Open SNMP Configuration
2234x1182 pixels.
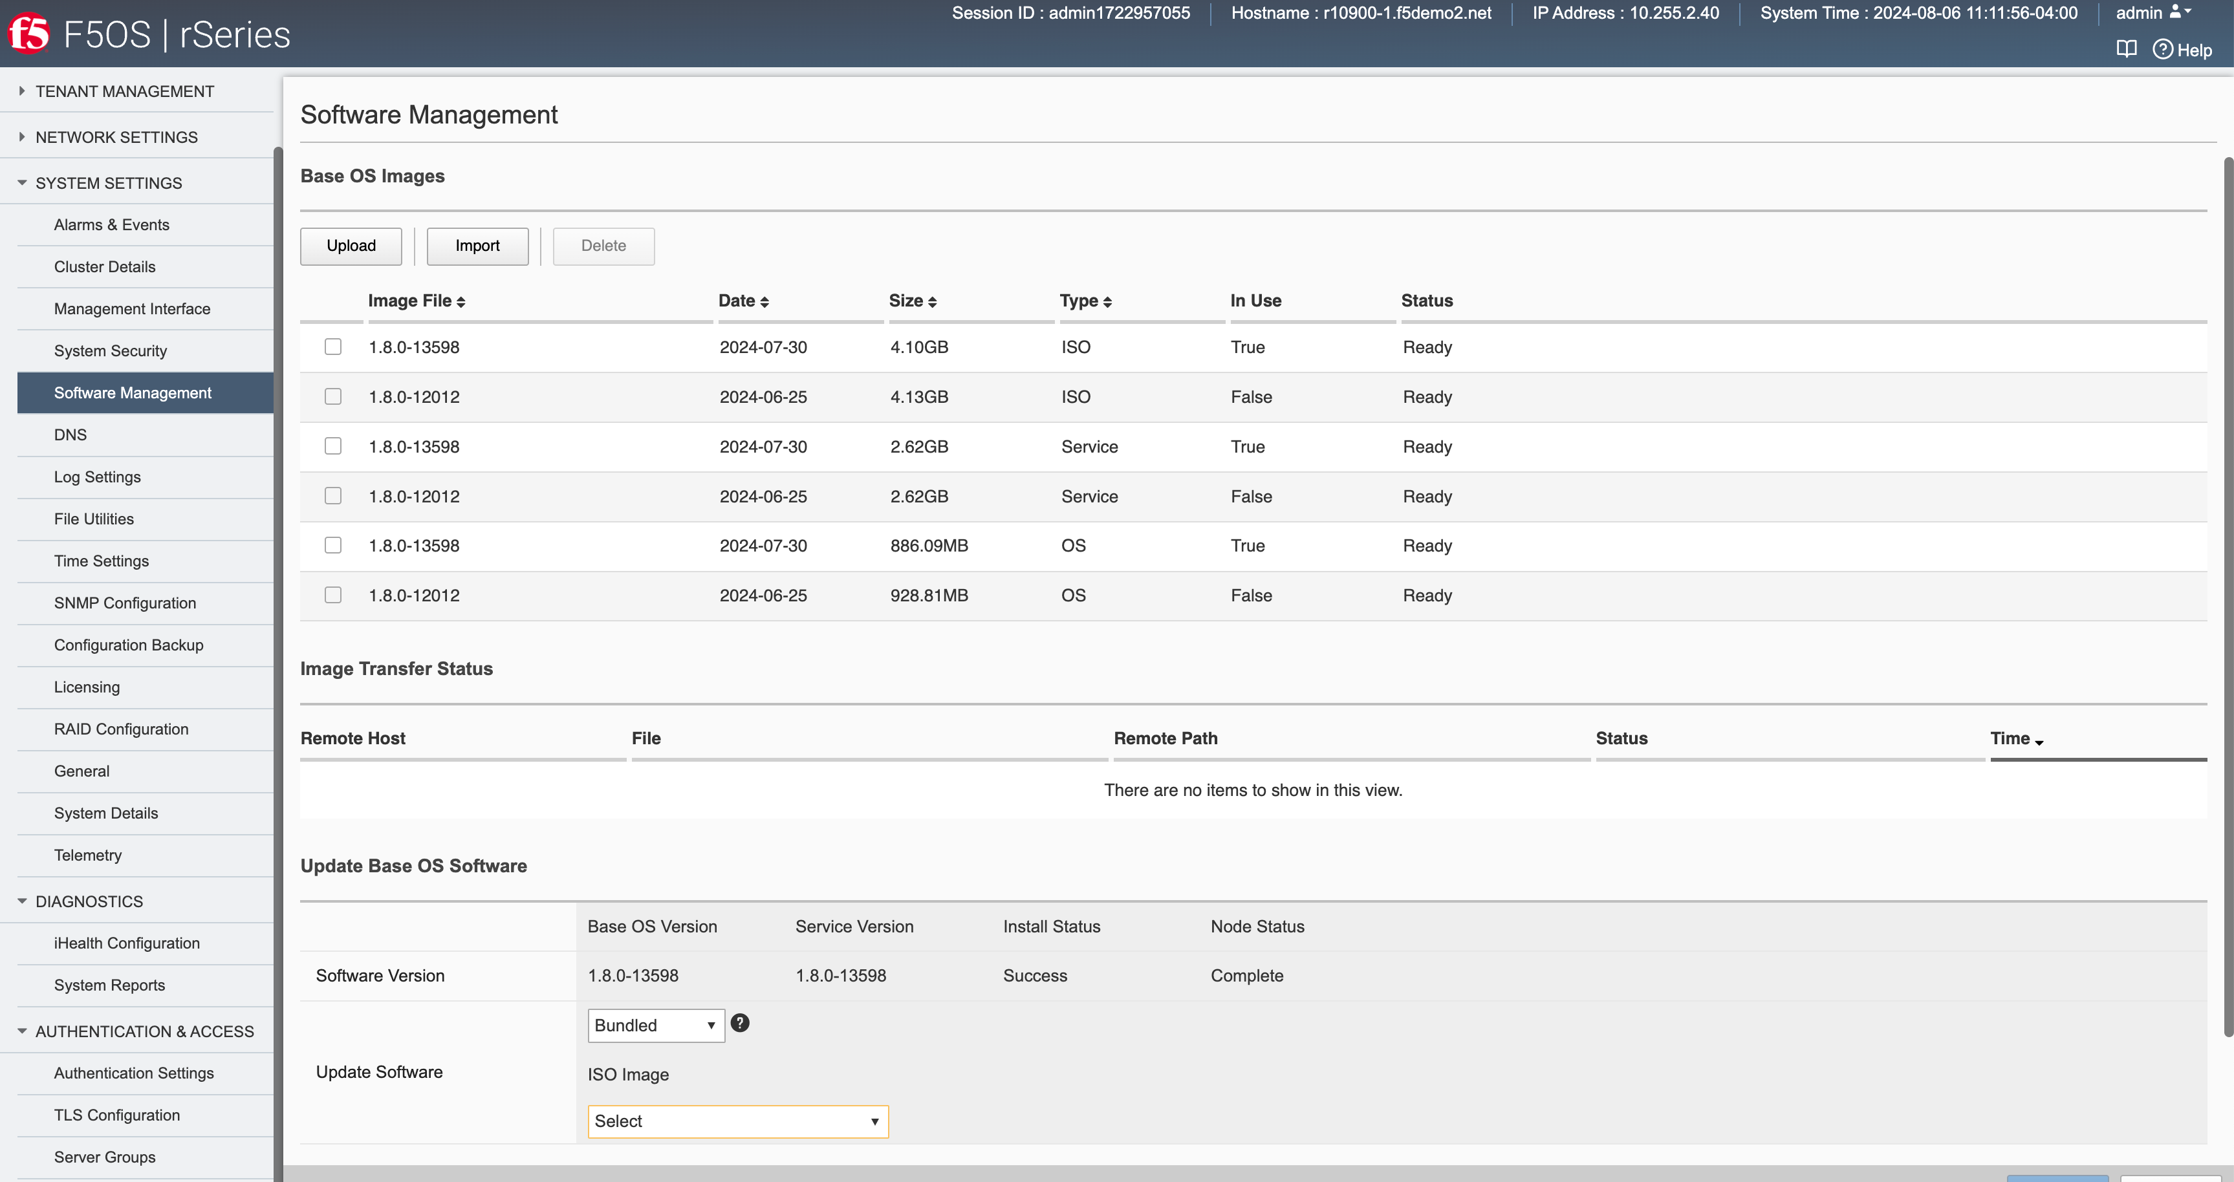click(x=146, y=603)
